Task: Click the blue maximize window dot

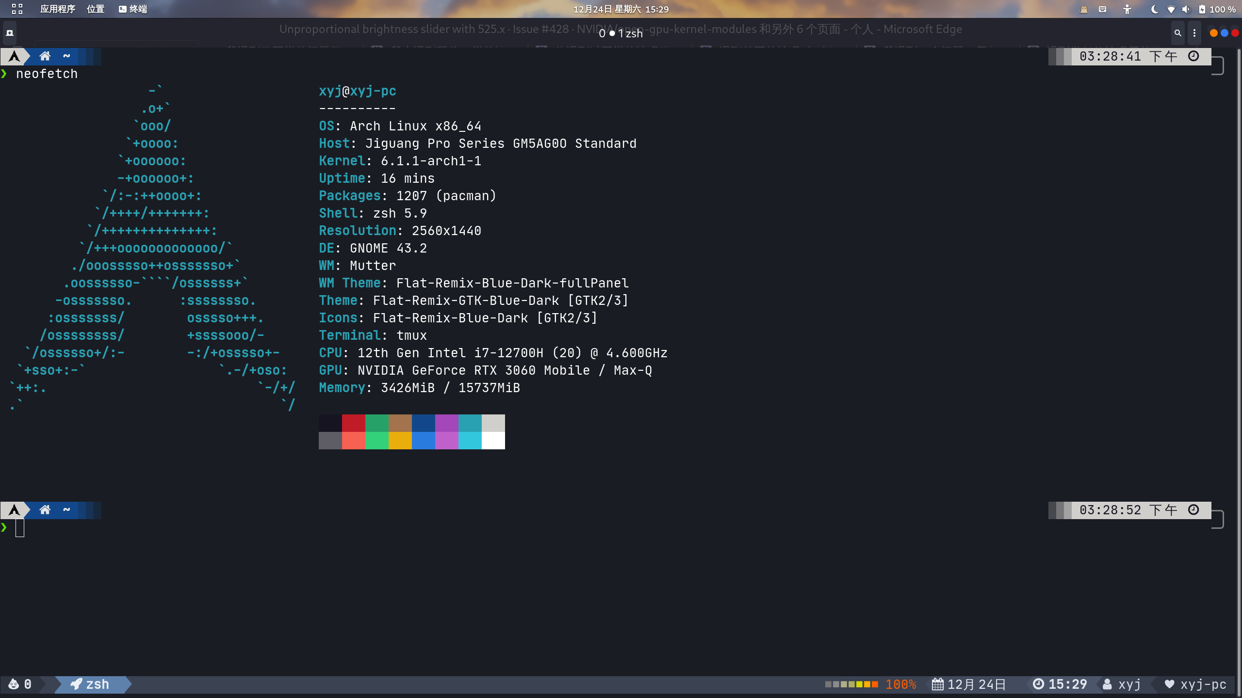Action: point(1224,33)
